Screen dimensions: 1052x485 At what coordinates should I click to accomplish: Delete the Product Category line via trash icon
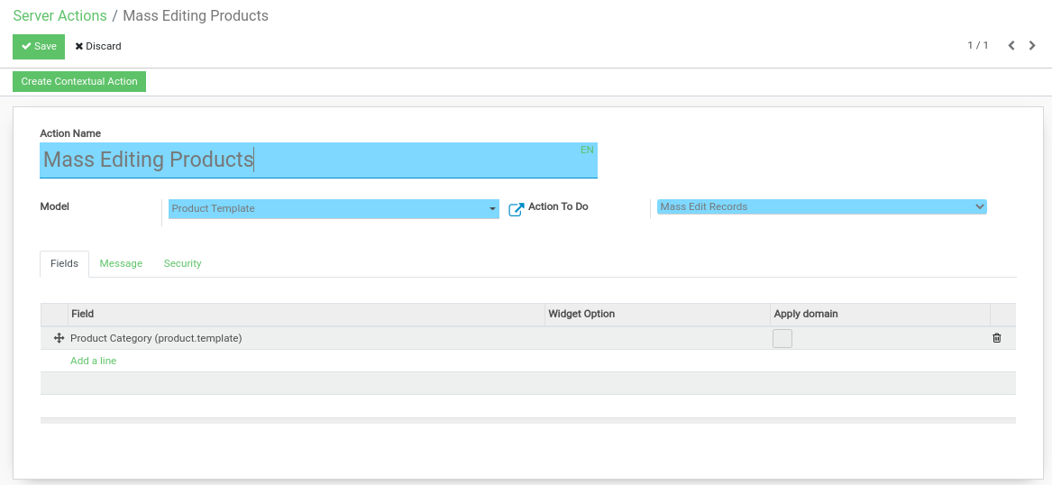coord(996,338)
